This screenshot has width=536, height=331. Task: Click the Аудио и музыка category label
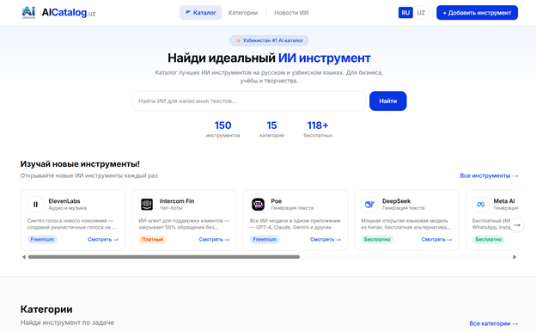[67, 208]
